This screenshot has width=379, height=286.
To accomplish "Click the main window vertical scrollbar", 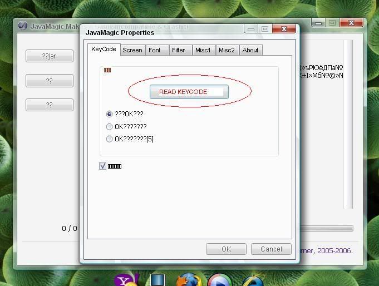I will pyautogui.click(x=348, y=124).
